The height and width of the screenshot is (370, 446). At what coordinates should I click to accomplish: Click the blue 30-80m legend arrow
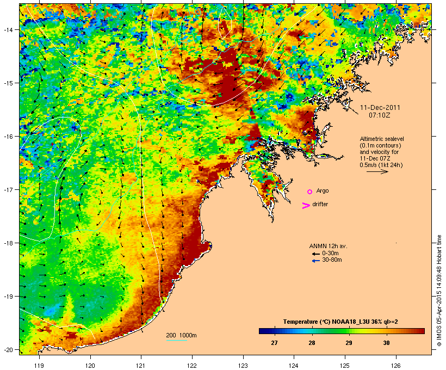[x=315, y=261]
